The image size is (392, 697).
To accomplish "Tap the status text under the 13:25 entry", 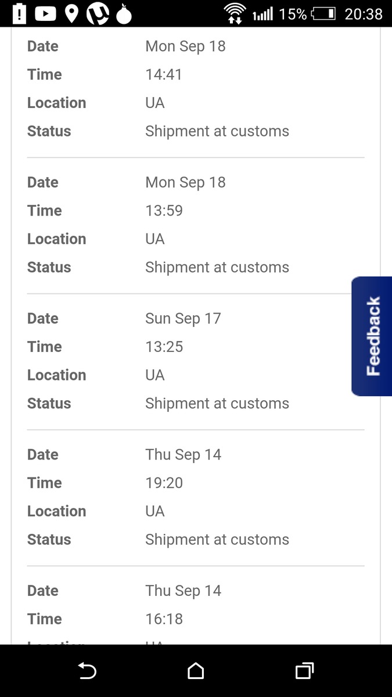I will pos(217,403).
